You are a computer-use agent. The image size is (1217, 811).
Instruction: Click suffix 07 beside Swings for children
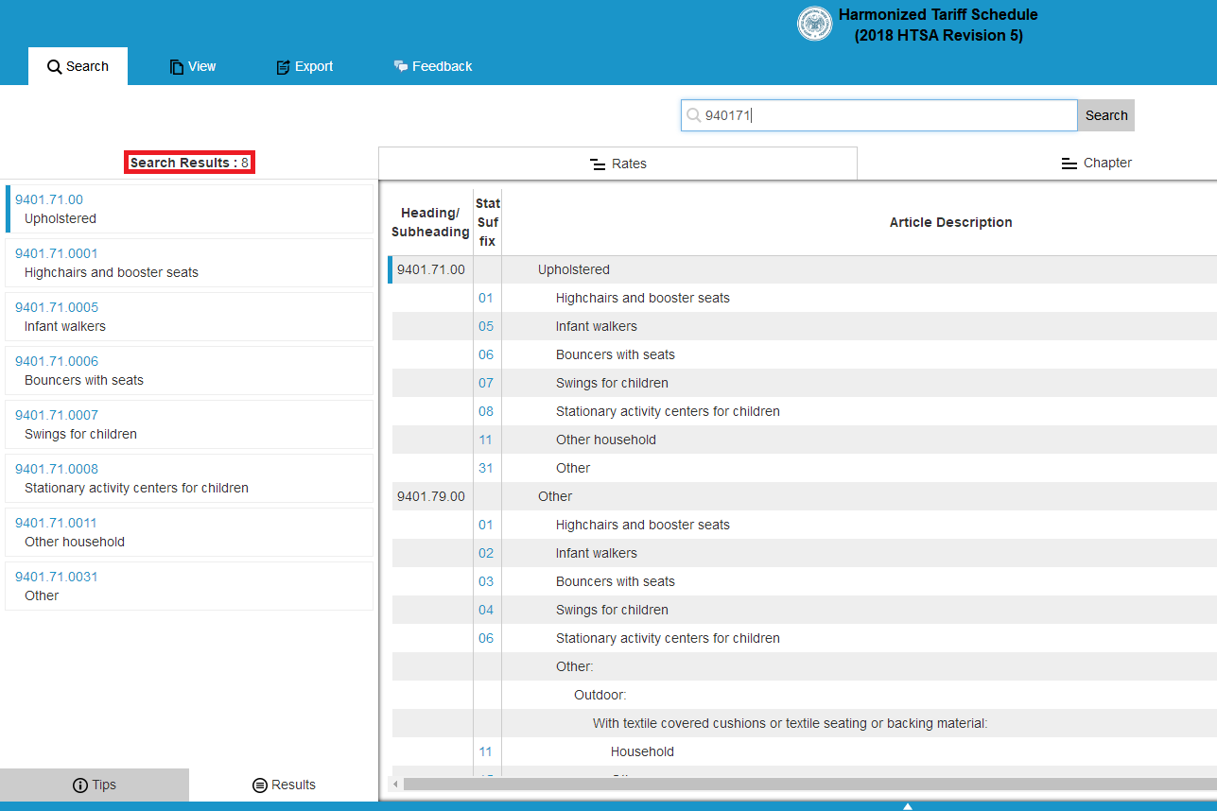pos(486,383)
